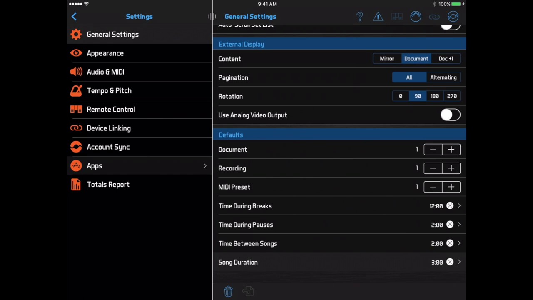Expand the Apps submenu chevron
The height and width of the screenshot is (300, 533).
pyautogui.click(x=205, y=166)
